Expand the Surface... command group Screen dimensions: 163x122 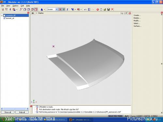point(137,26)
